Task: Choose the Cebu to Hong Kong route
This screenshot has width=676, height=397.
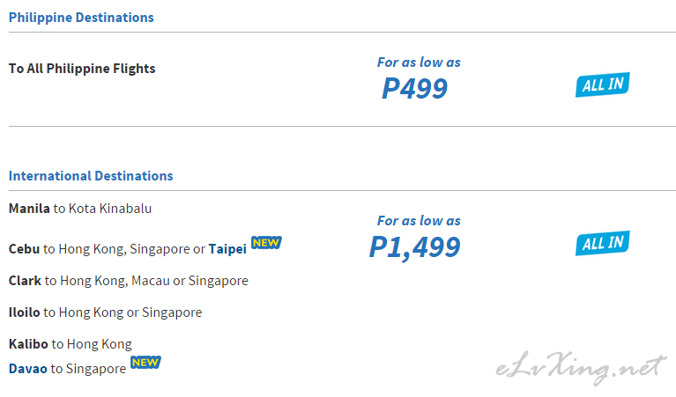Action: pyautogui.click(x=128, y=249)
